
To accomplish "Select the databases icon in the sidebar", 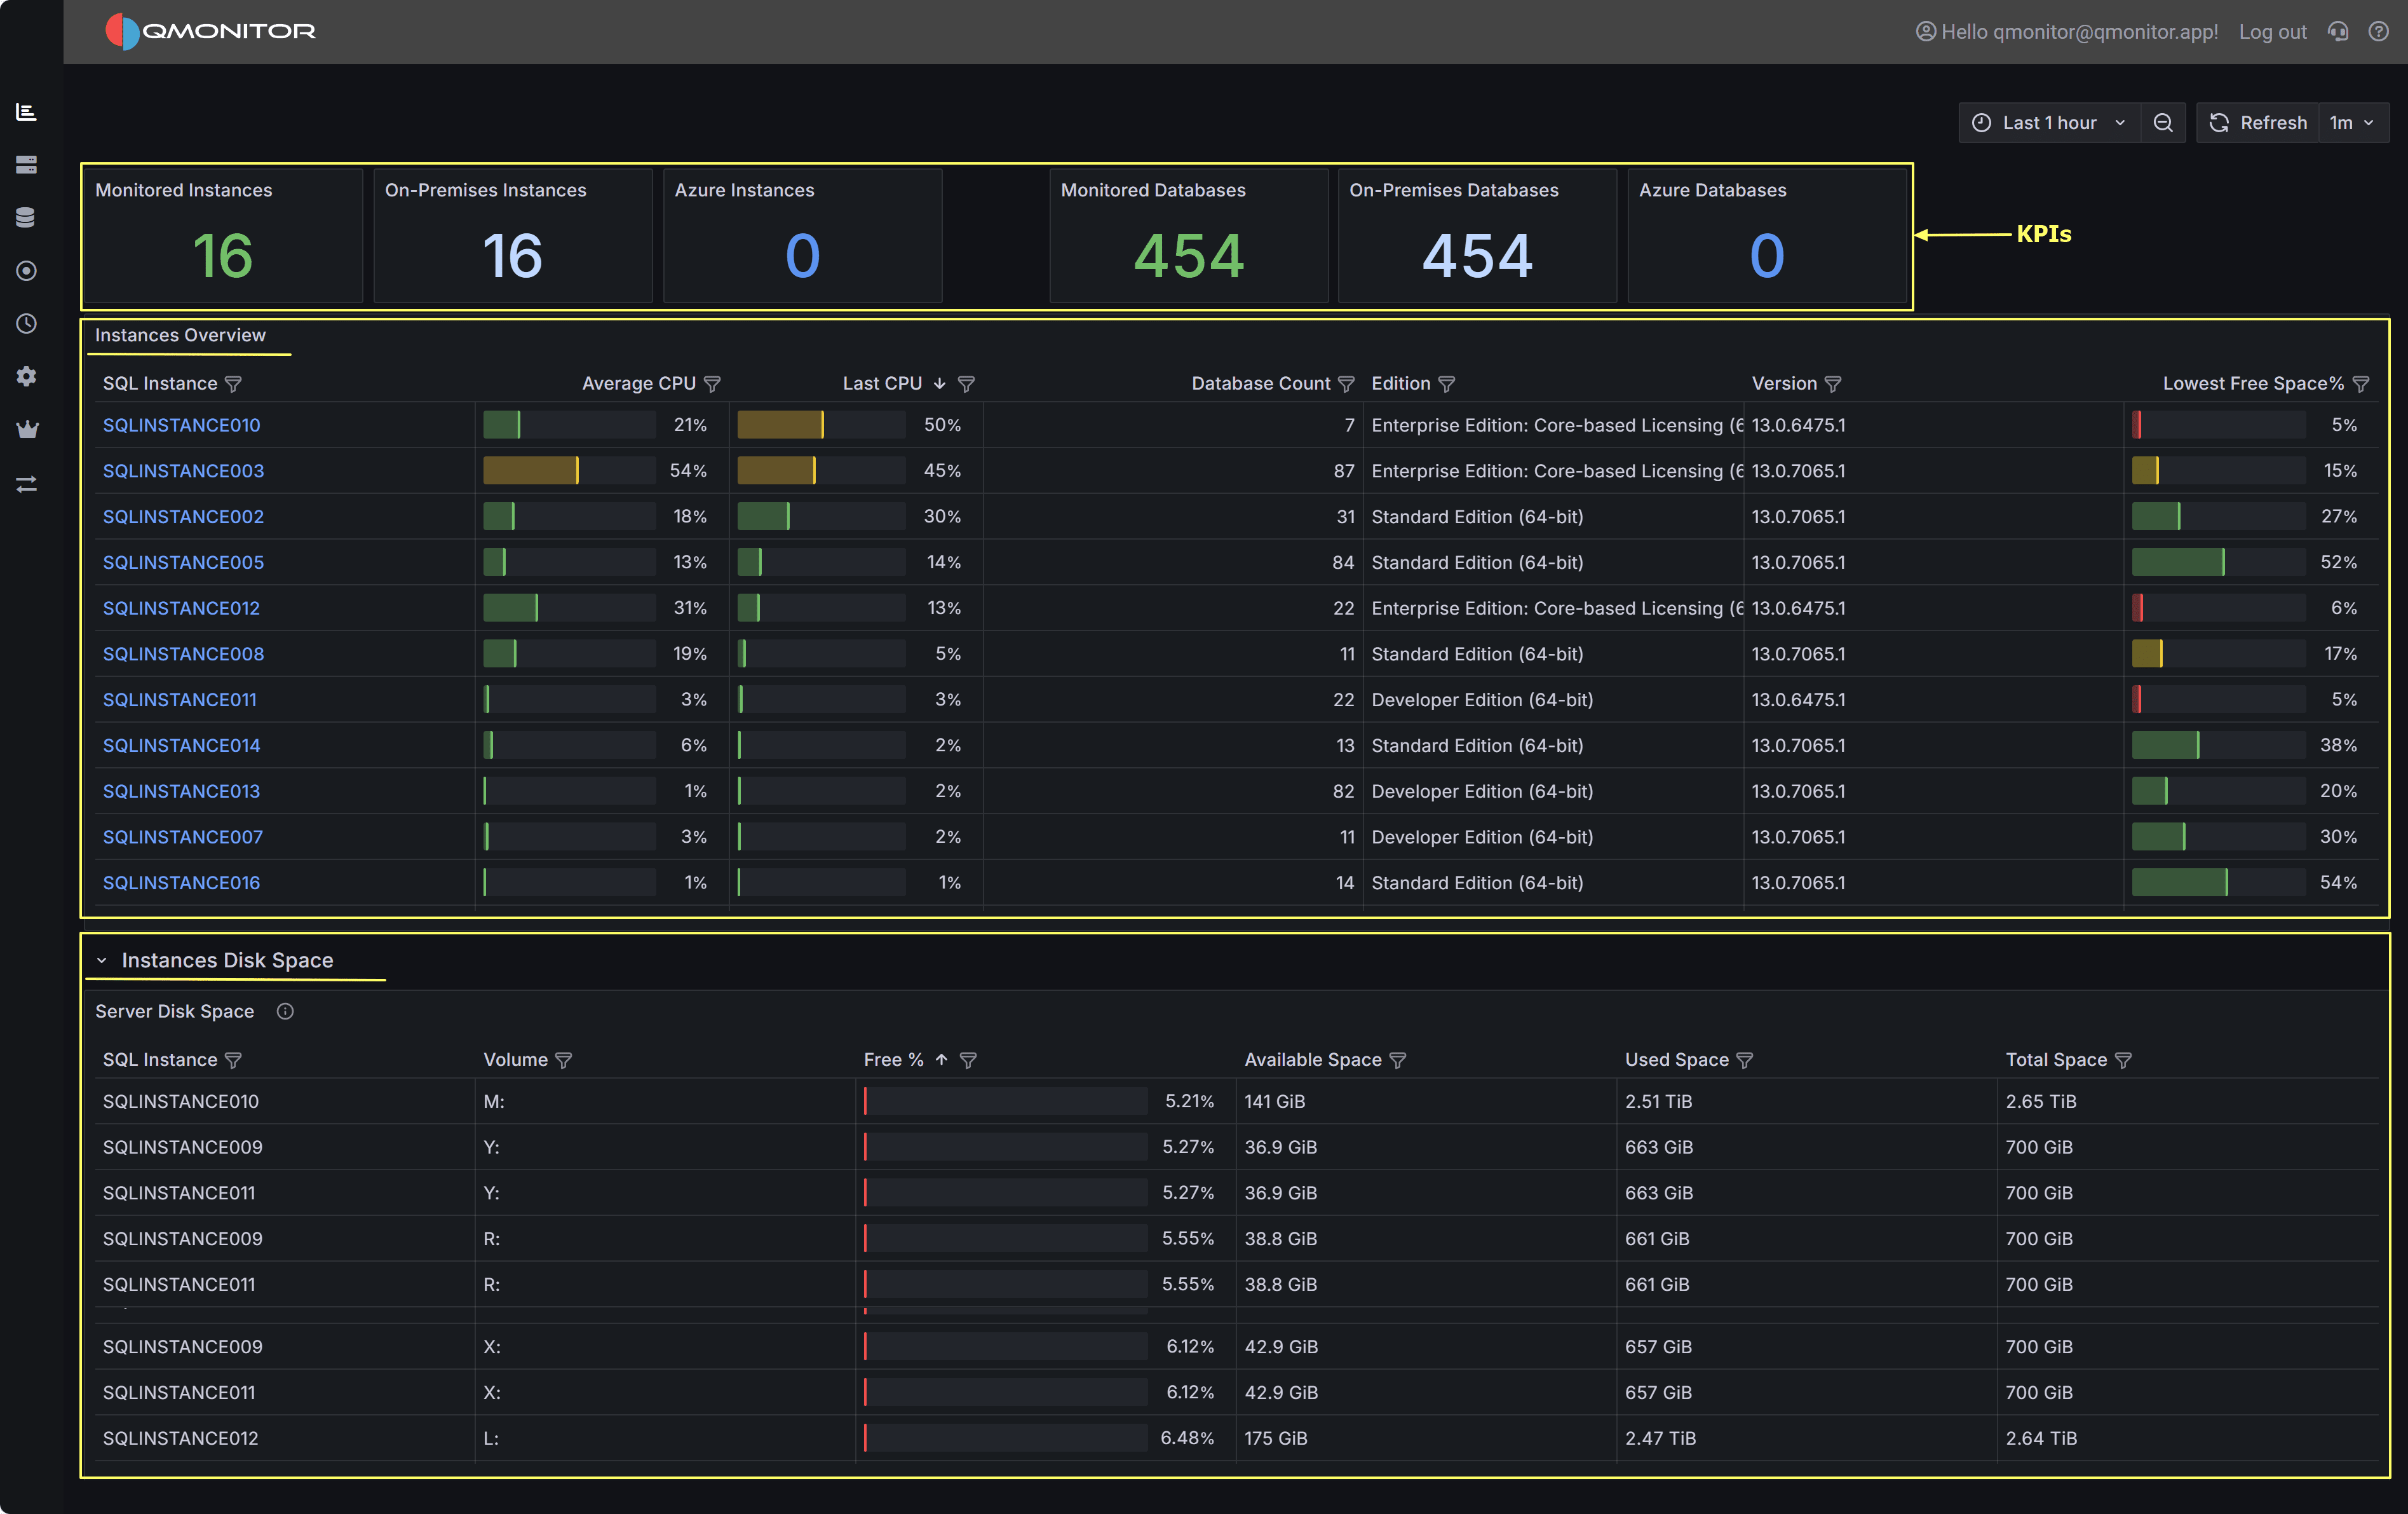I will click(x=27, y=216).
